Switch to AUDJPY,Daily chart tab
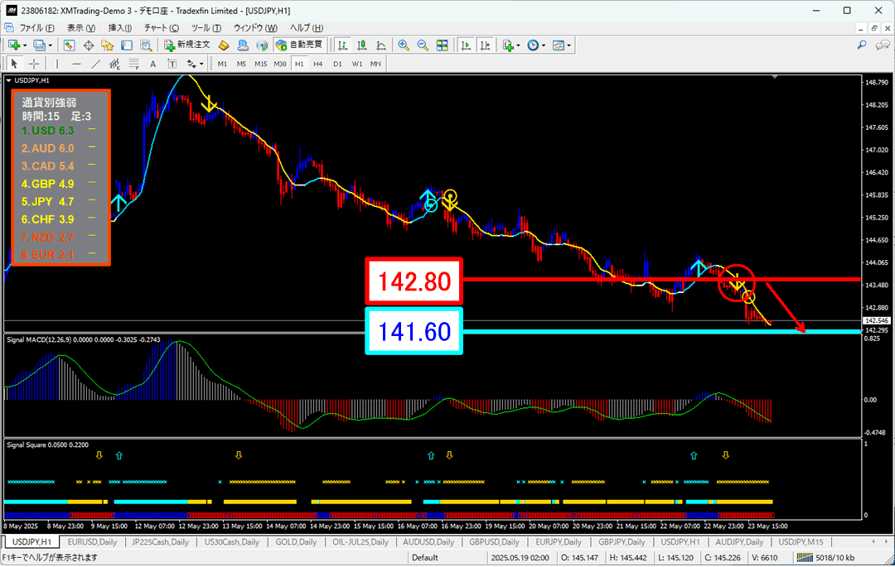This screenshot has height=567, width=895. tap(739, 542)
